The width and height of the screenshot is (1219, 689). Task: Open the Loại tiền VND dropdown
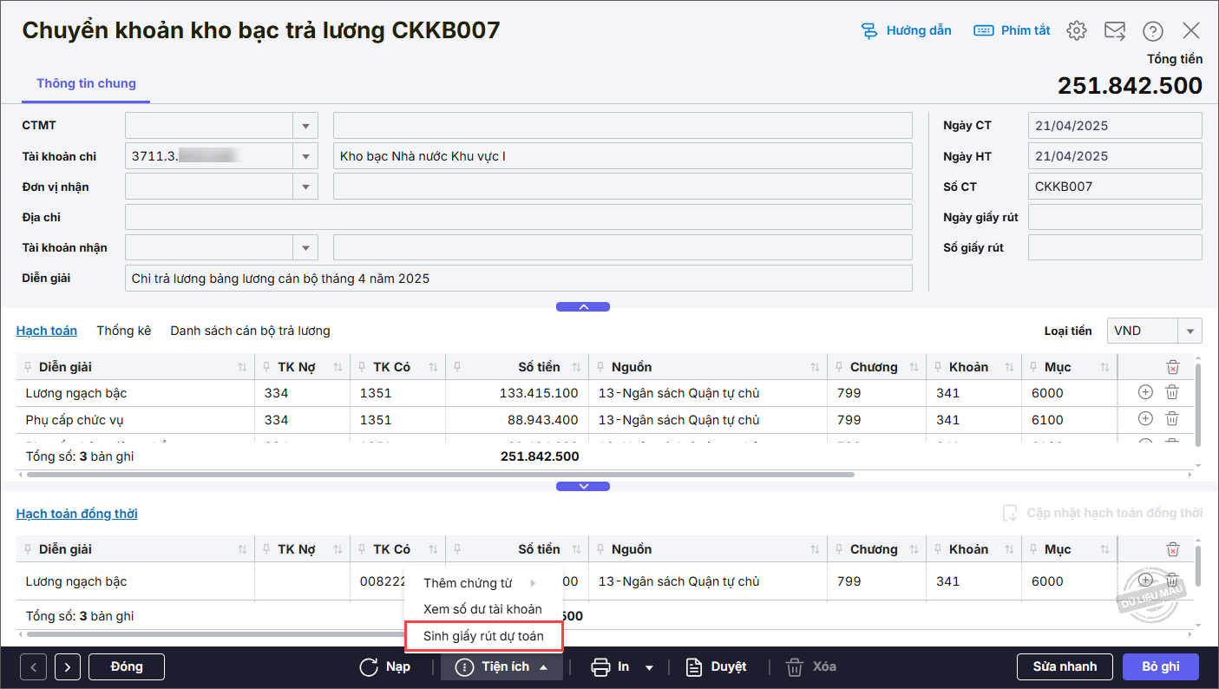(1190, 331)
